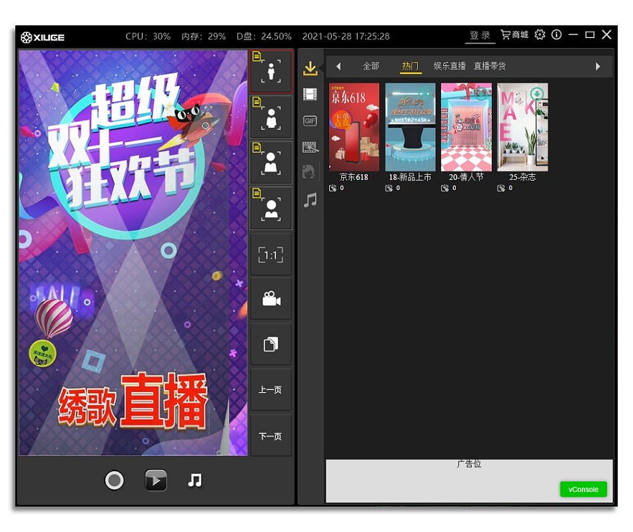Open the template download panel
This screenshot has width=633, height=532.
[x=310, y=67]
